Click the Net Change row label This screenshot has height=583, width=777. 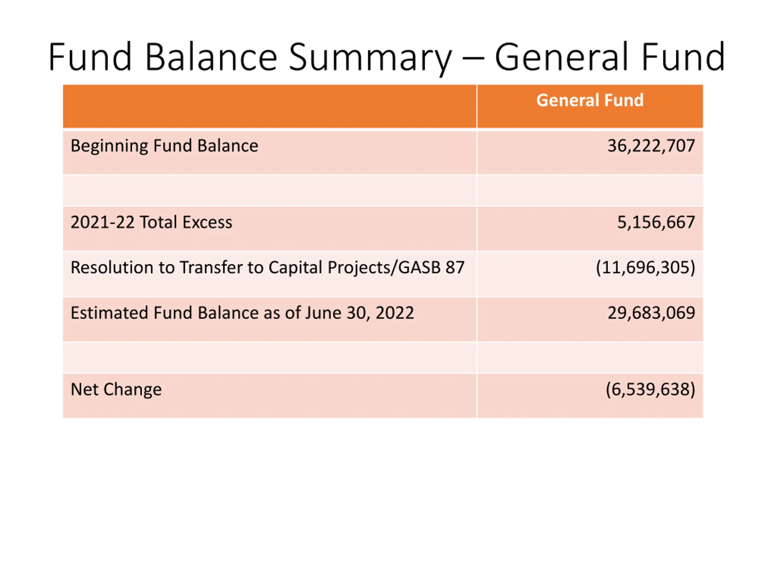coord(116,389)
